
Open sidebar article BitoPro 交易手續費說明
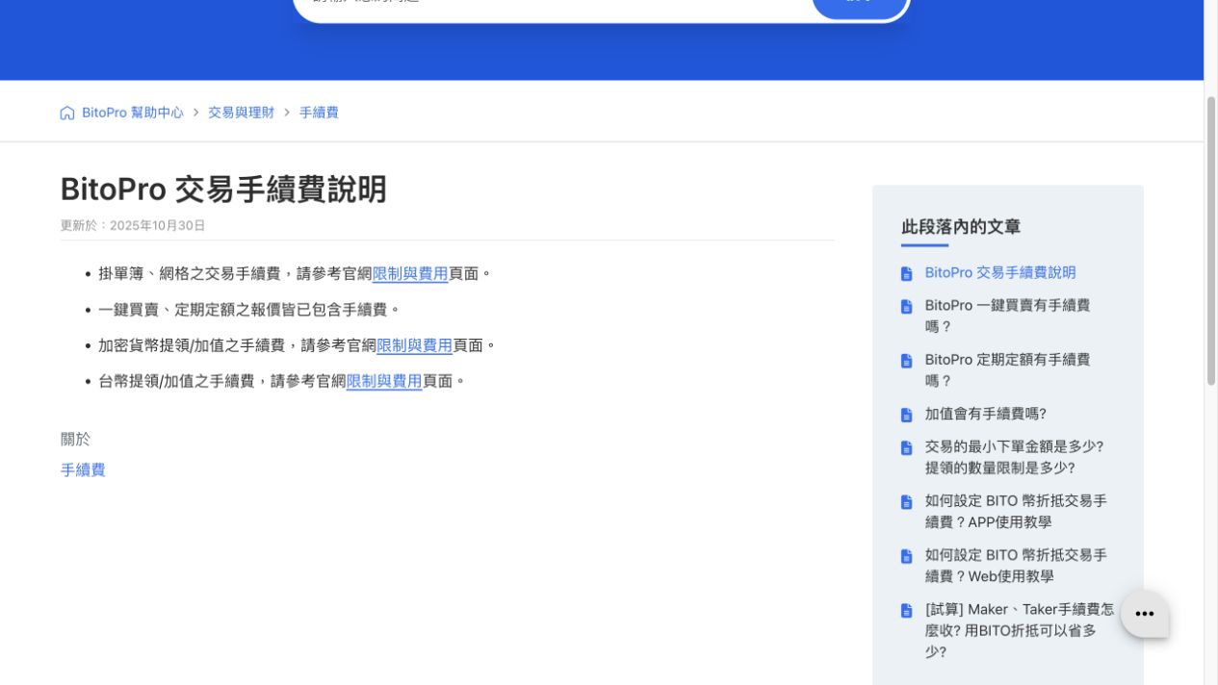(x=1000, y=272)
